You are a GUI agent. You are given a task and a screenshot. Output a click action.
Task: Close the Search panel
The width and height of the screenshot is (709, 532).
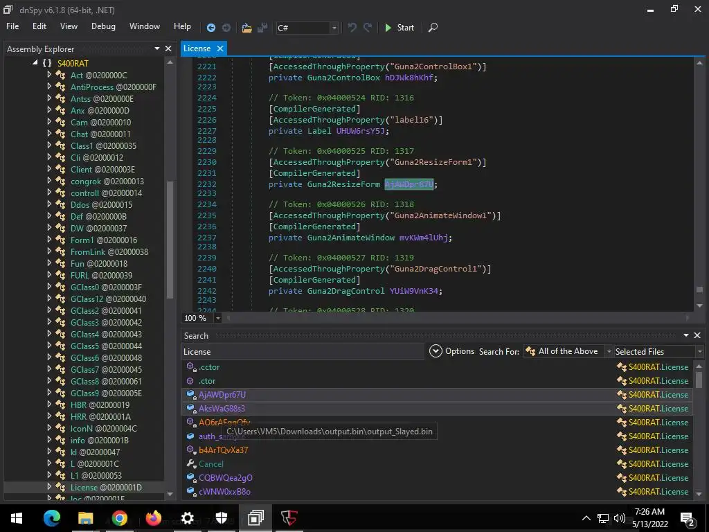point(697,335)
